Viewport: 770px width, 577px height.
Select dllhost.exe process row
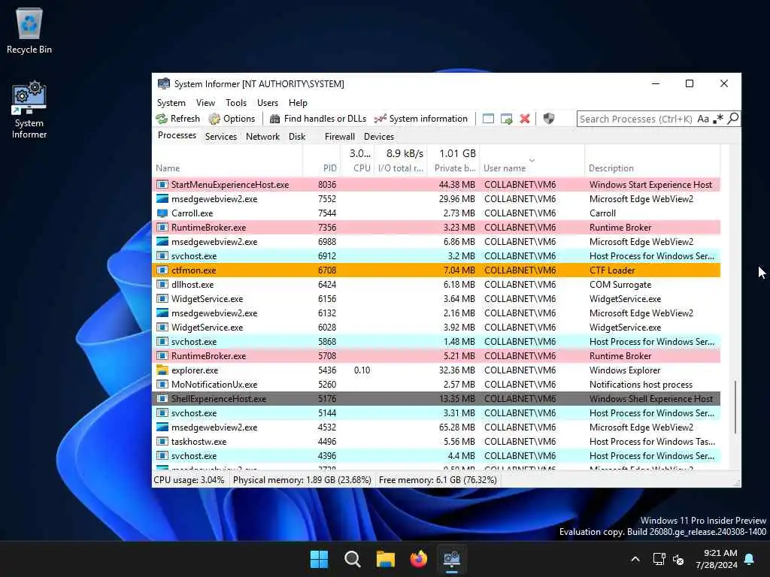[436, 285]
